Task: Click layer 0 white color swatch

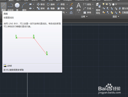Action: [x=113, y=4]
